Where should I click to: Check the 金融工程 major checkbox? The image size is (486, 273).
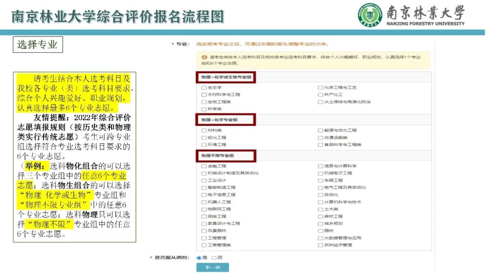(204, 166)
